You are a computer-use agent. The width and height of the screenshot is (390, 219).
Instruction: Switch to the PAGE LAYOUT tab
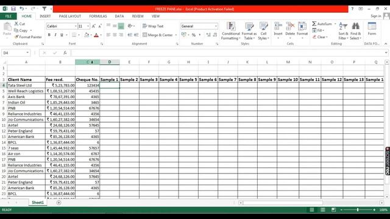70,16
